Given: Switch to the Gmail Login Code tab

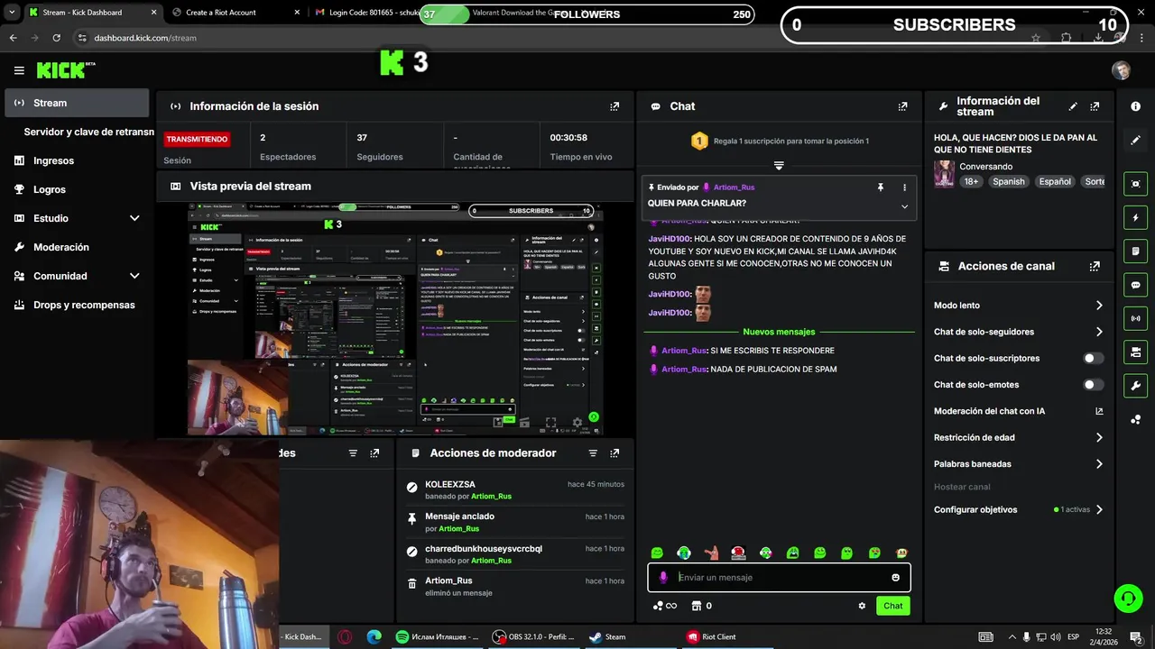Looking at the screenshot, I should tap(365, 13).
